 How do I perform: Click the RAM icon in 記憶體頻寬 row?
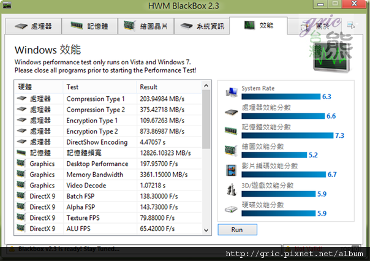point(21,153)
